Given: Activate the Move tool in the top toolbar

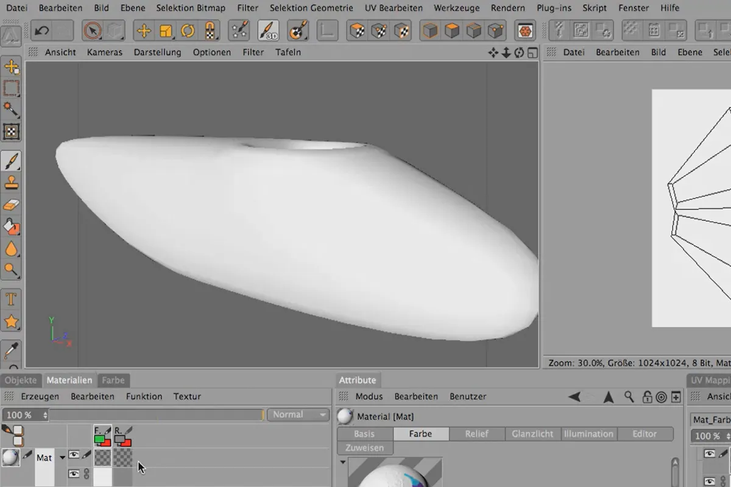Looking at the screenshot, I should (144, 30).
